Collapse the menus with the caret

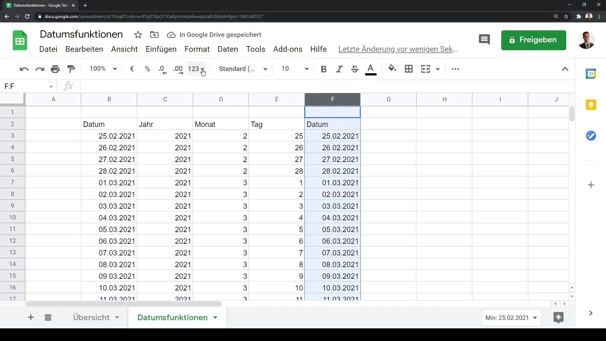(565, 69)
